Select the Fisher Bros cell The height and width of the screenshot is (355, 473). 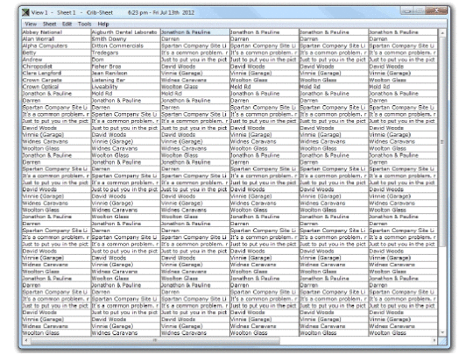click(125, 67)
